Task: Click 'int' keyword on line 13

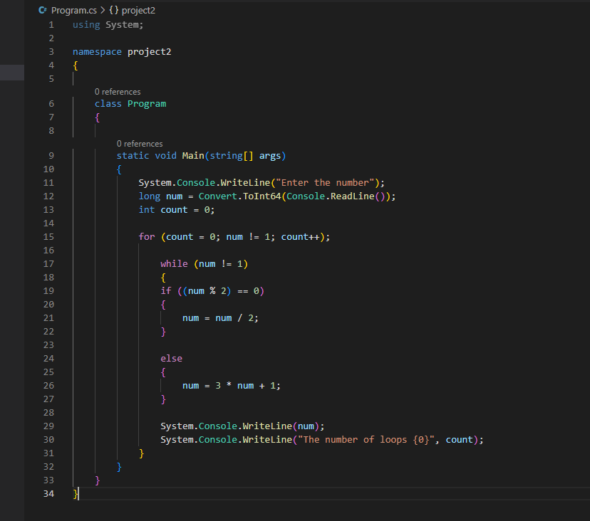Action: click(147, 210)
